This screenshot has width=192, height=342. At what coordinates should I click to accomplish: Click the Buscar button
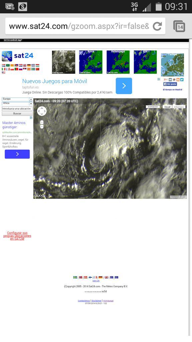tap(17, 114)
